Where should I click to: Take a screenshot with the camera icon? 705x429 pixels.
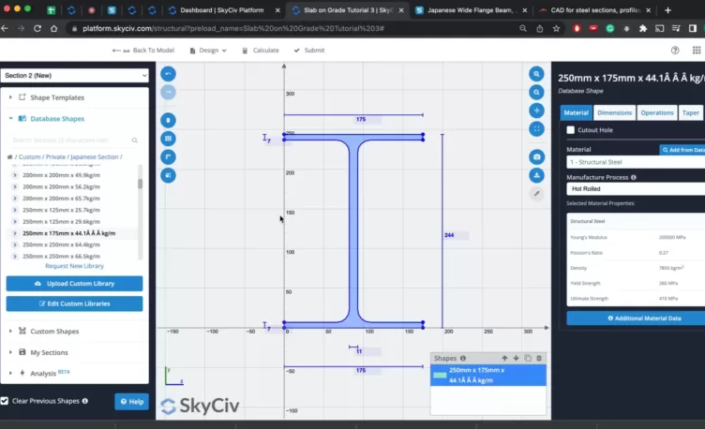point(536,156)
